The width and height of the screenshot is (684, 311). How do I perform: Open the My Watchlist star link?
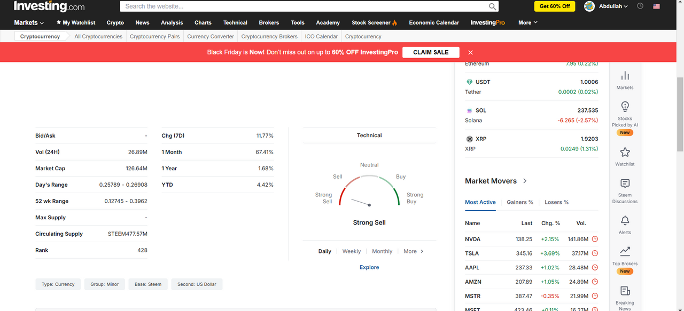[x=76, y=22]
